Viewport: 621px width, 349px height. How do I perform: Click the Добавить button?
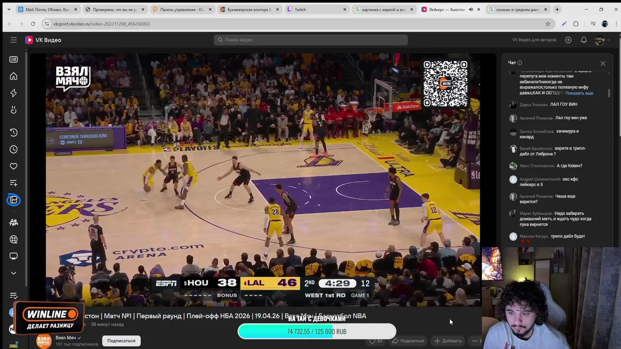tap(448, 341)
